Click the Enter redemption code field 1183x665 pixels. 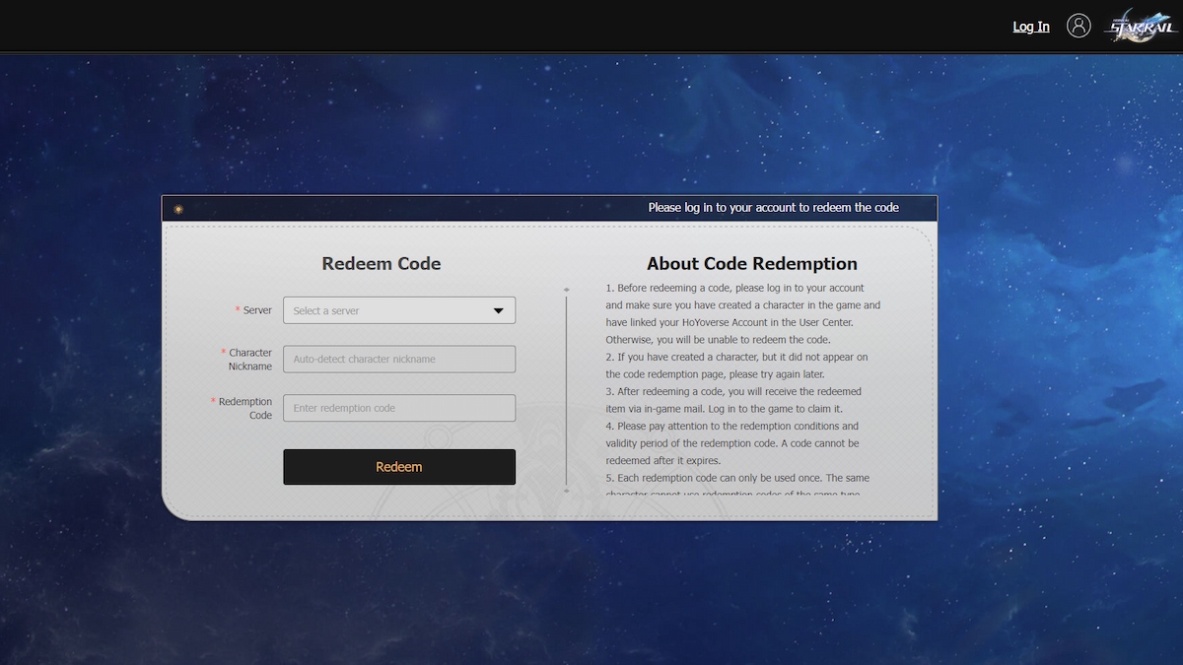tap(398, 408)
